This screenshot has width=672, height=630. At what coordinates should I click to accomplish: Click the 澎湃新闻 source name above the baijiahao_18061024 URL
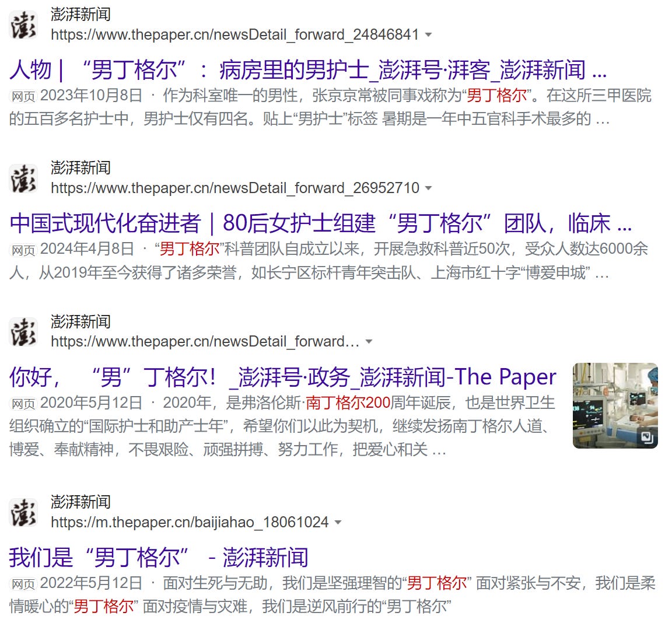[x=80, y=502]
